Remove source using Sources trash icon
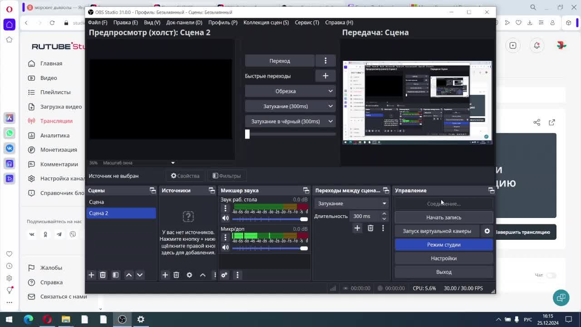The width and height of the screenshot is (581, 327). tap(176, 275)
